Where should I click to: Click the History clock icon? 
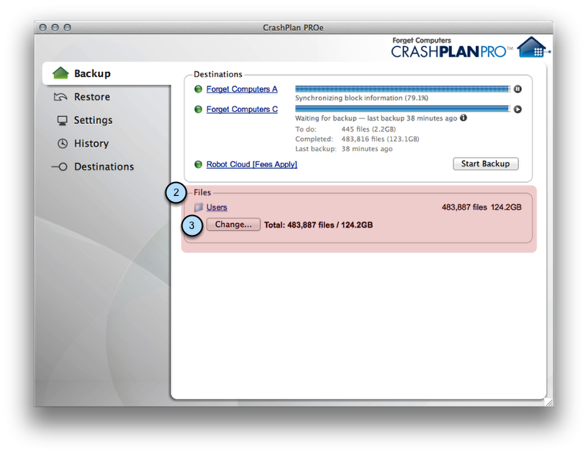(x=62, y=143)
